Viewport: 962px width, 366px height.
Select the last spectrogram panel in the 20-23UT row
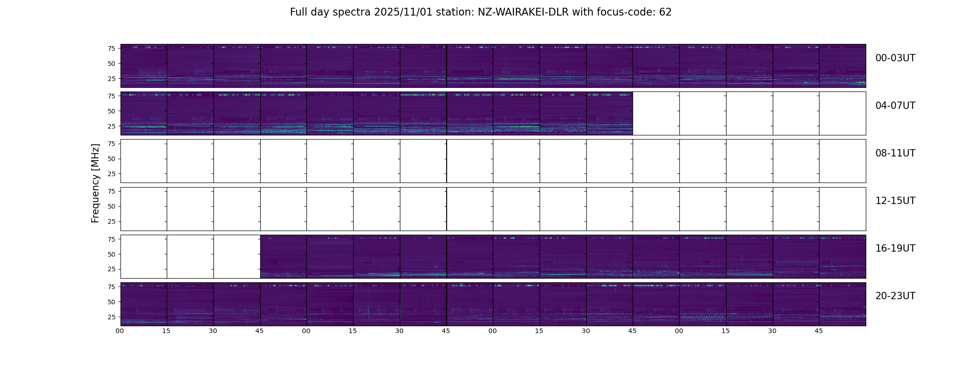(842, 304)
